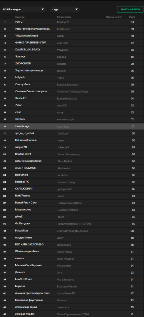Open RED KANADA22 DIABLO team

[29, 244]
